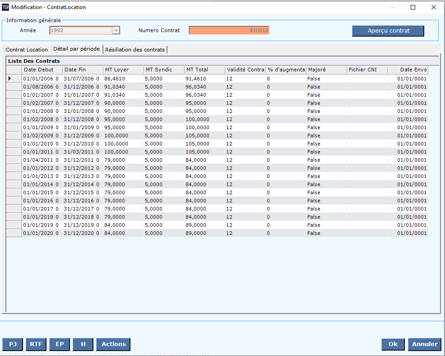Click the Validité Contra column header
This screenshot has width=445, height=356.
coord(245,70)
